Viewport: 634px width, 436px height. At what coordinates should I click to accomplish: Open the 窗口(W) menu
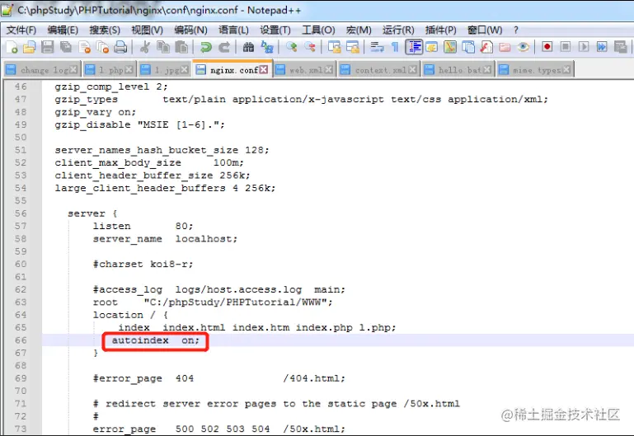(x=485, y=30)
